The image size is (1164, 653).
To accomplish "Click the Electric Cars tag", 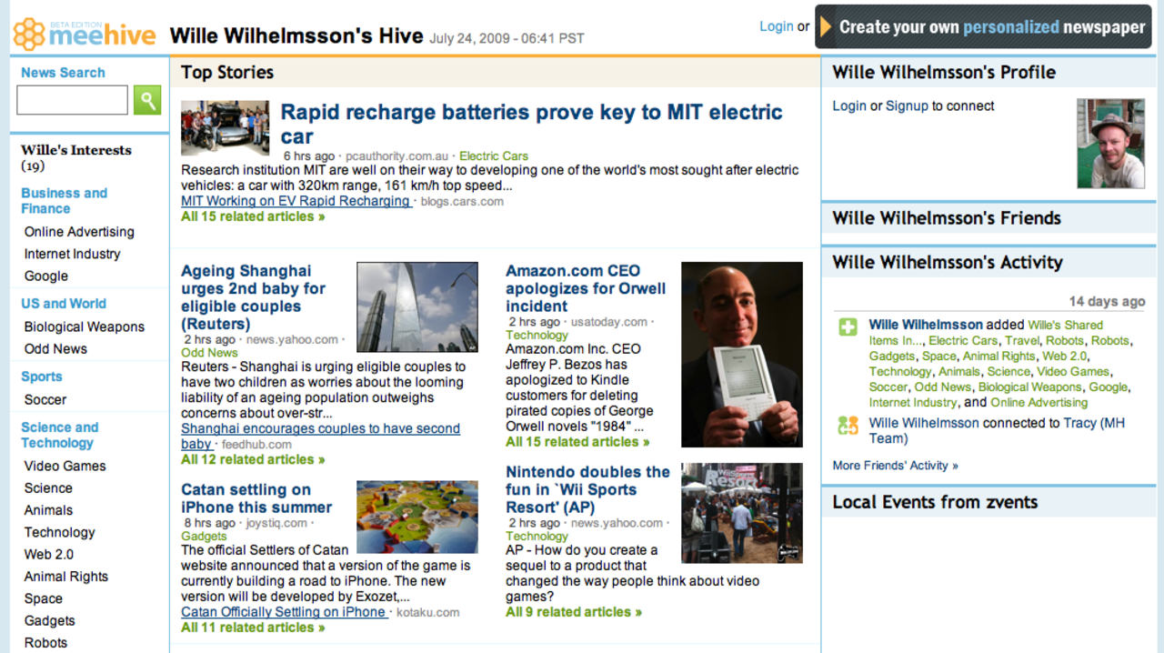I will click(494, 156).
